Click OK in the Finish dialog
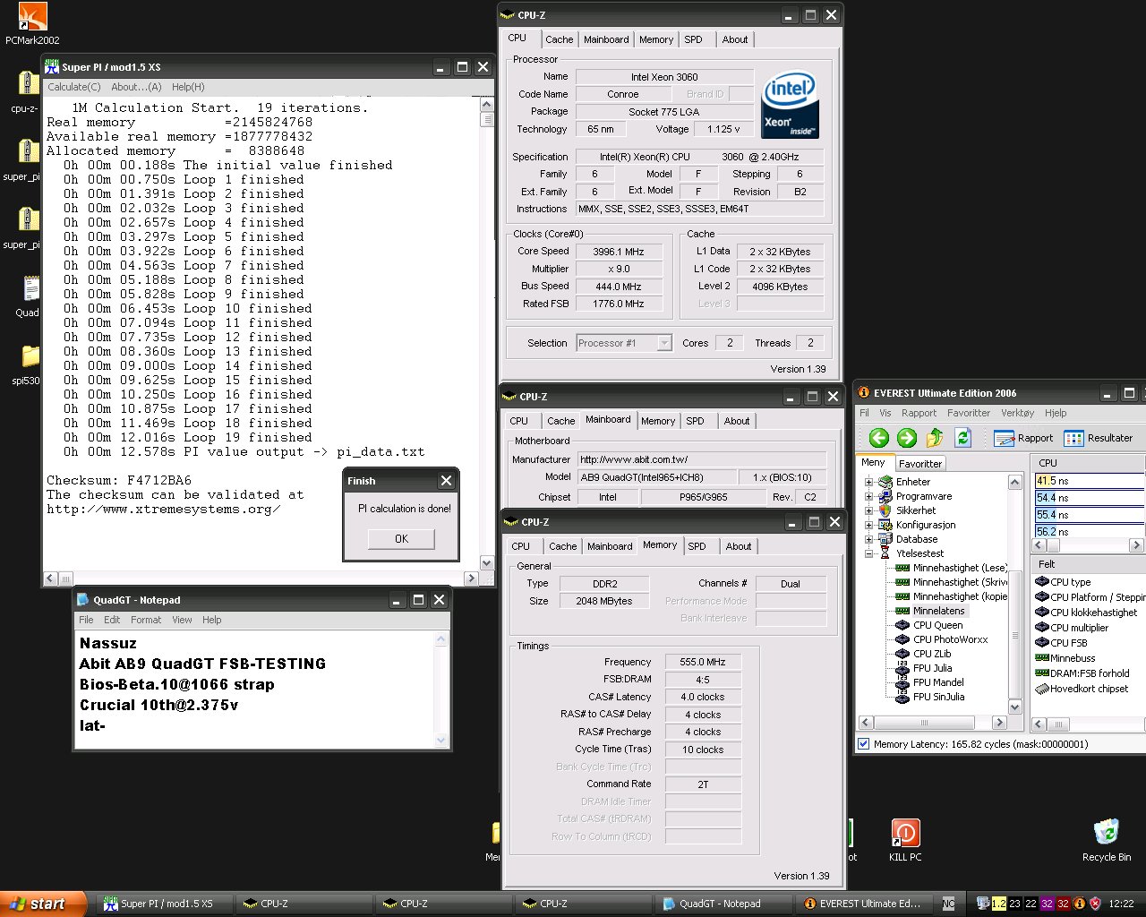 pyautogui.click(x=401, y=538)
